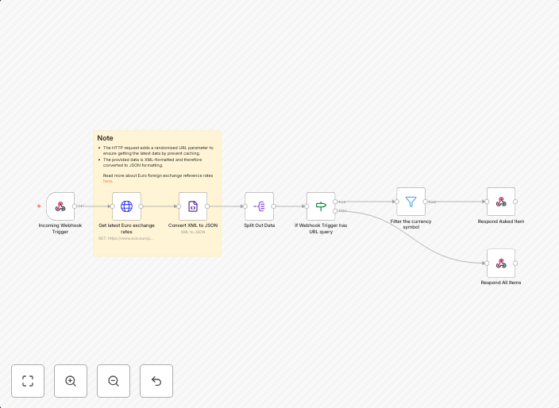Click output connector of Respond Asked Item node
The width and height of the screenshot is (559, 408).
click(x=516, y=202)
